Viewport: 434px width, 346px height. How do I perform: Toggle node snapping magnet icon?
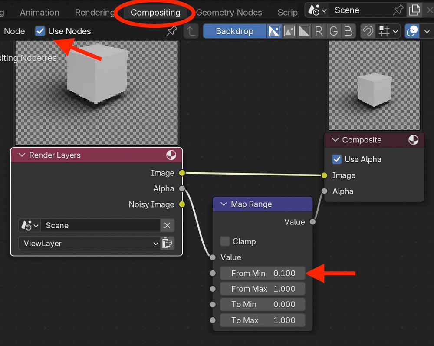368,31
